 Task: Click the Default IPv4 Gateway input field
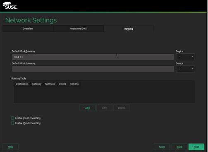point(93,57)
